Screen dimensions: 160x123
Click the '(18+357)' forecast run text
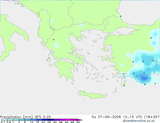[x=152, y=117]
